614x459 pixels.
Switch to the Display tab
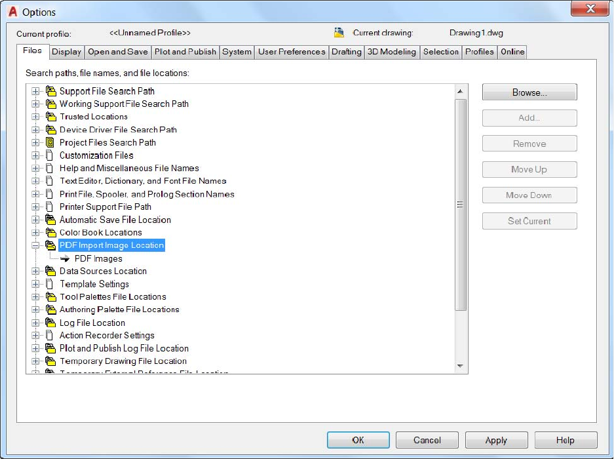click(x=67, y=52)
